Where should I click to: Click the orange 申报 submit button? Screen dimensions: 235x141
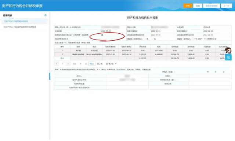pos(188,6)
